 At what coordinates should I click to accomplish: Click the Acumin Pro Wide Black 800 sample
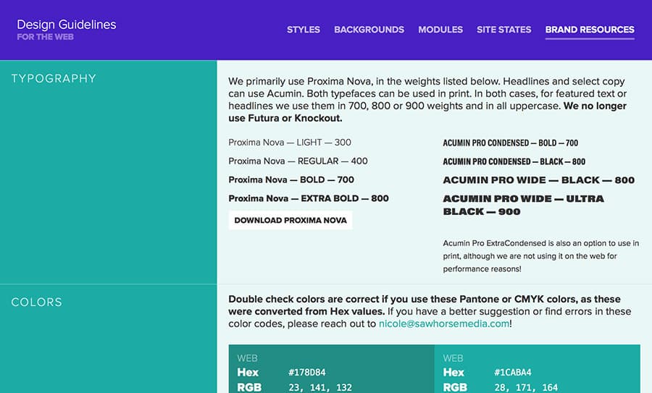click(x=539, y=180)
